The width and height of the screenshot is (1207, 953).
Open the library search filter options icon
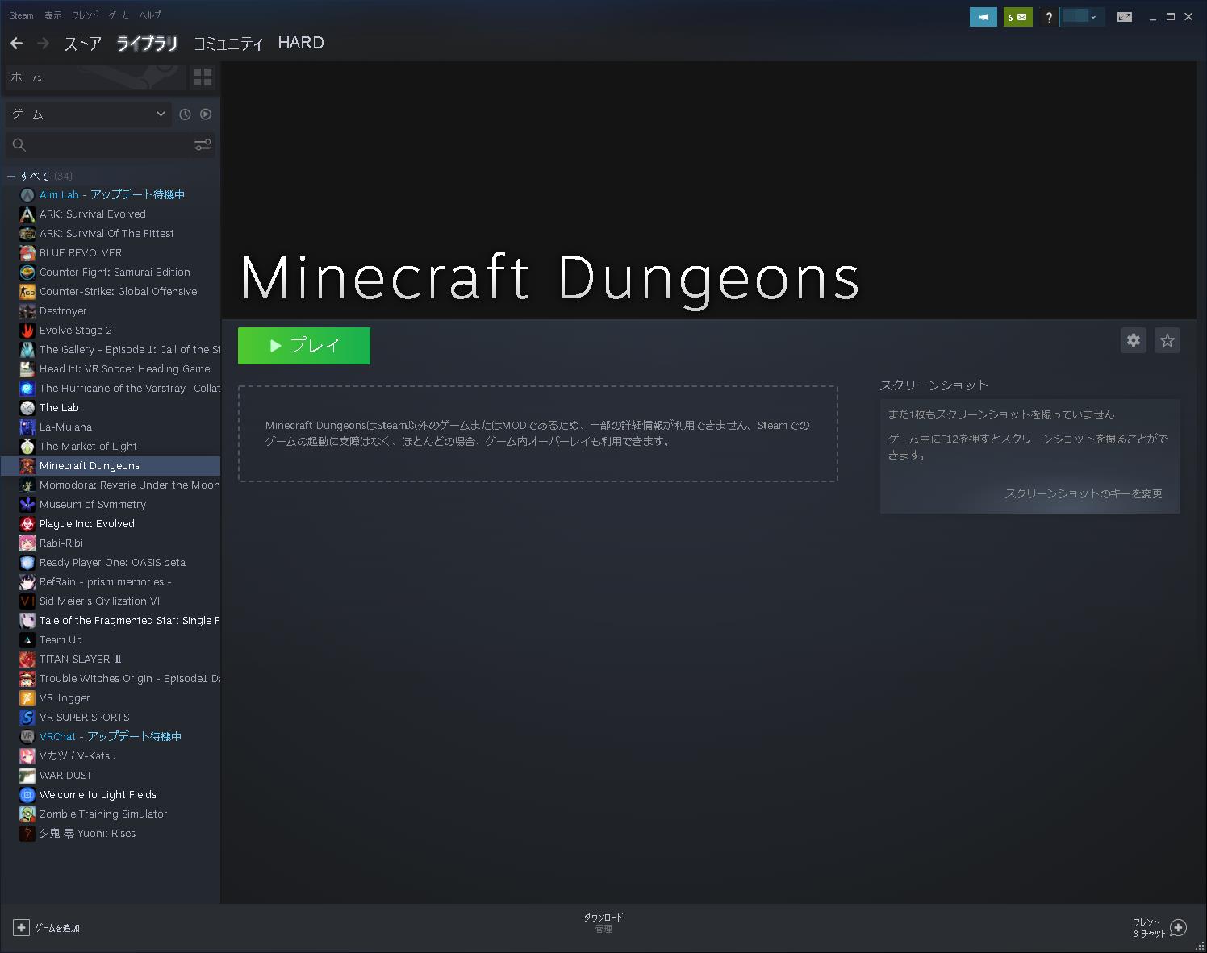tap(202, 145)
